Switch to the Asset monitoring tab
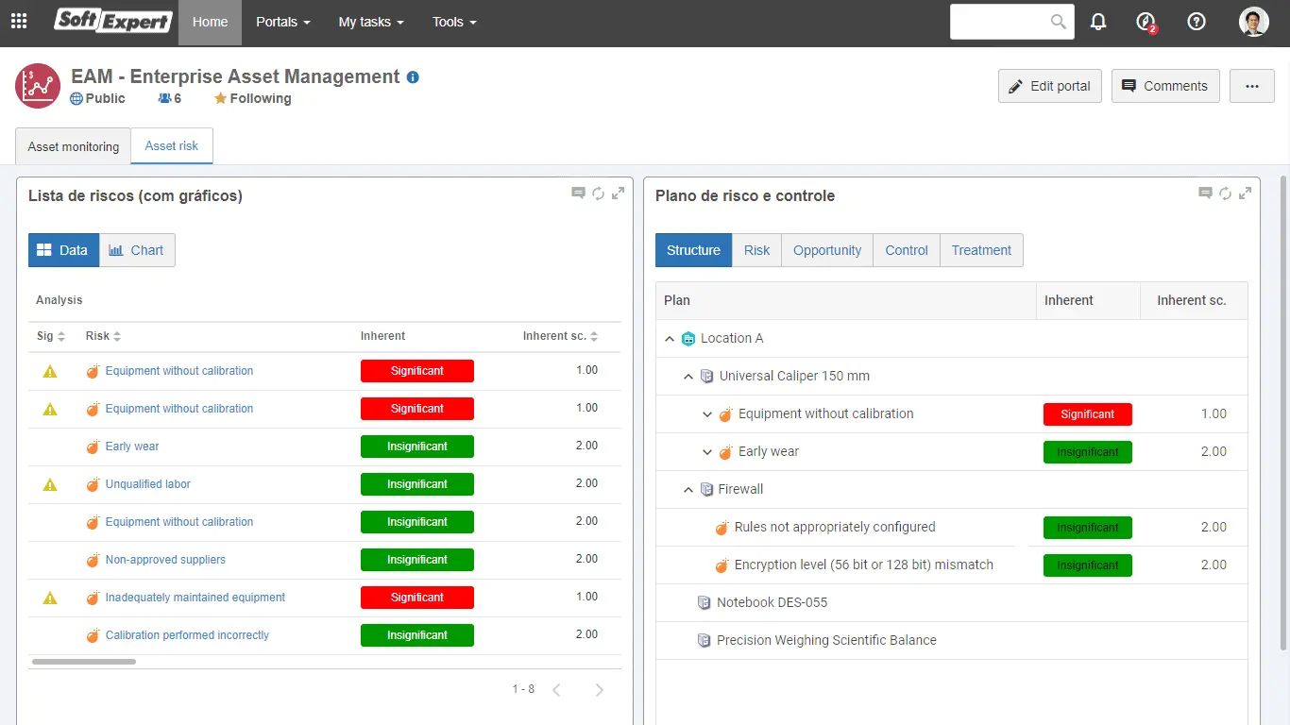The image size is (1290, 725). pos(74,146)
